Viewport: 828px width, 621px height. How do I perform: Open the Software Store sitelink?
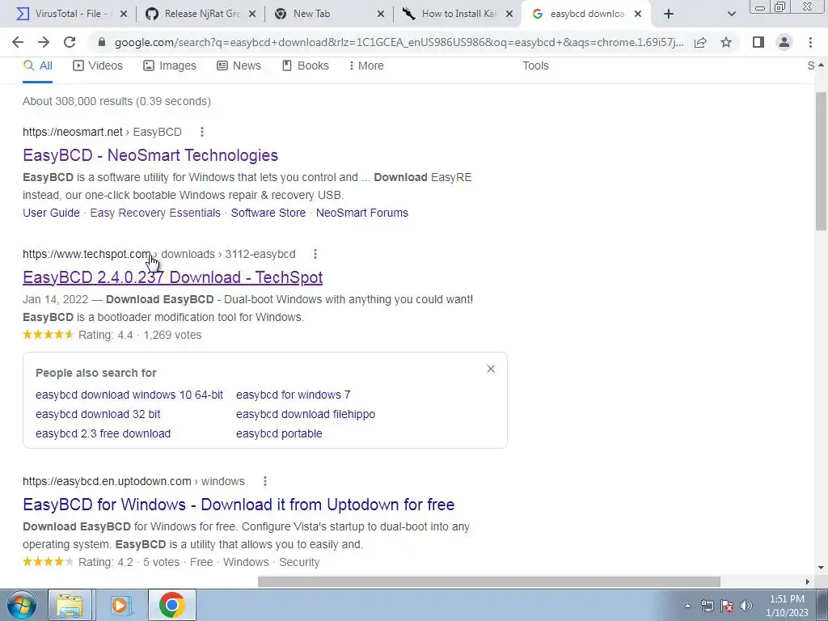[268, 213]
